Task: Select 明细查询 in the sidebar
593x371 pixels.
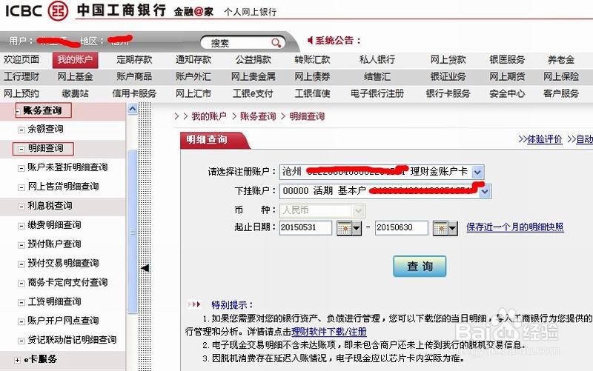Action: tap(45, 148)
